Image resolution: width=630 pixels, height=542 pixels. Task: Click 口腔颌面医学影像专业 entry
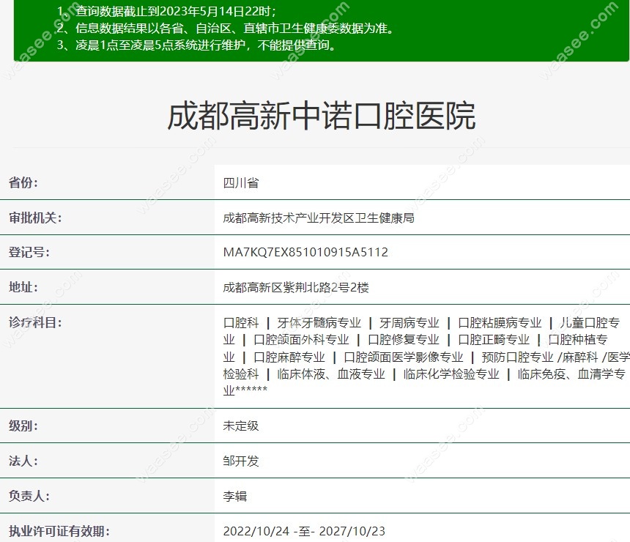(x=404, y=357)
